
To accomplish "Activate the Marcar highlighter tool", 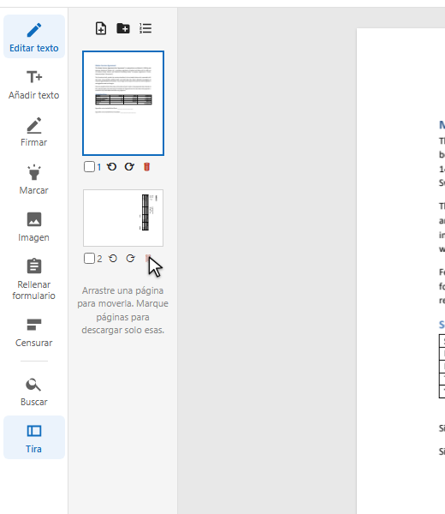I will (34, 179).
